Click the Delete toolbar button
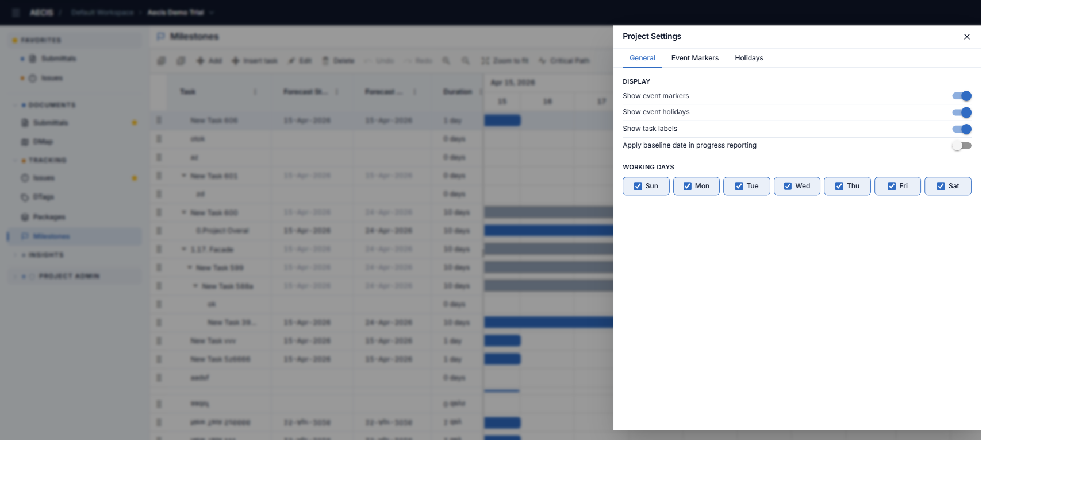Screen dimensions: 1090x489 [339, 61]
